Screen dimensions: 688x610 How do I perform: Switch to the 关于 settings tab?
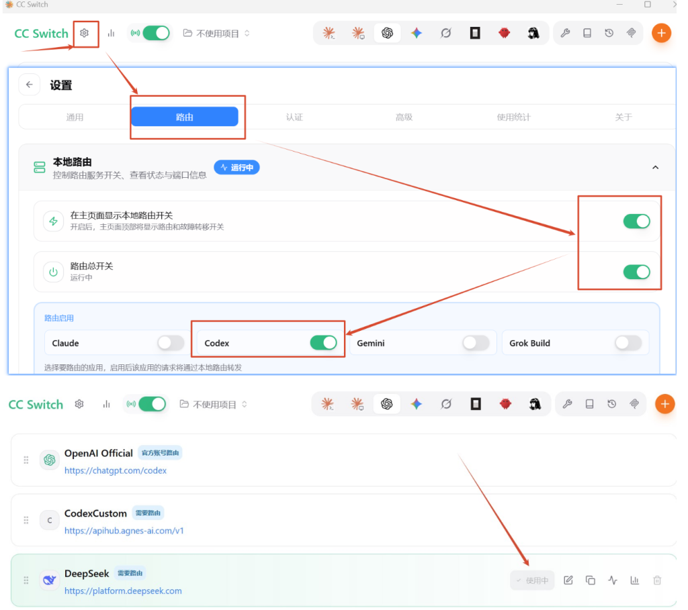(x=623, y=117)
